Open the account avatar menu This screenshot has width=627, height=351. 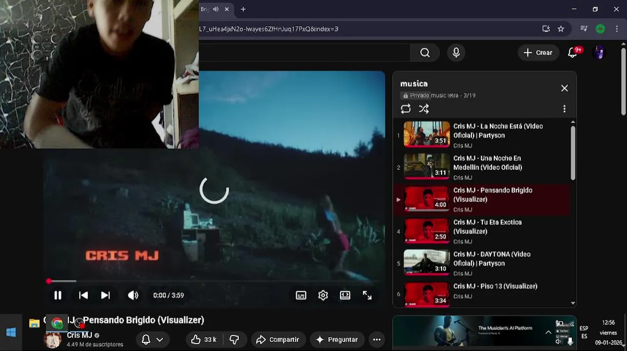coord(599,53)
